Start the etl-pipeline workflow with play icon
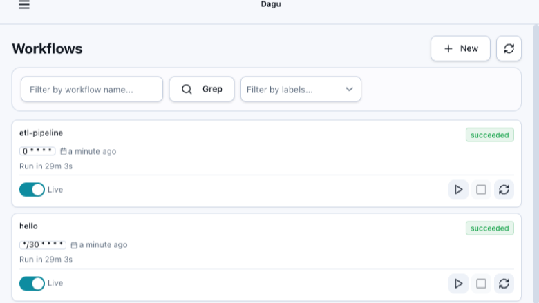Image resolution: width=539 pixels, height=303 pixels. 458,190
